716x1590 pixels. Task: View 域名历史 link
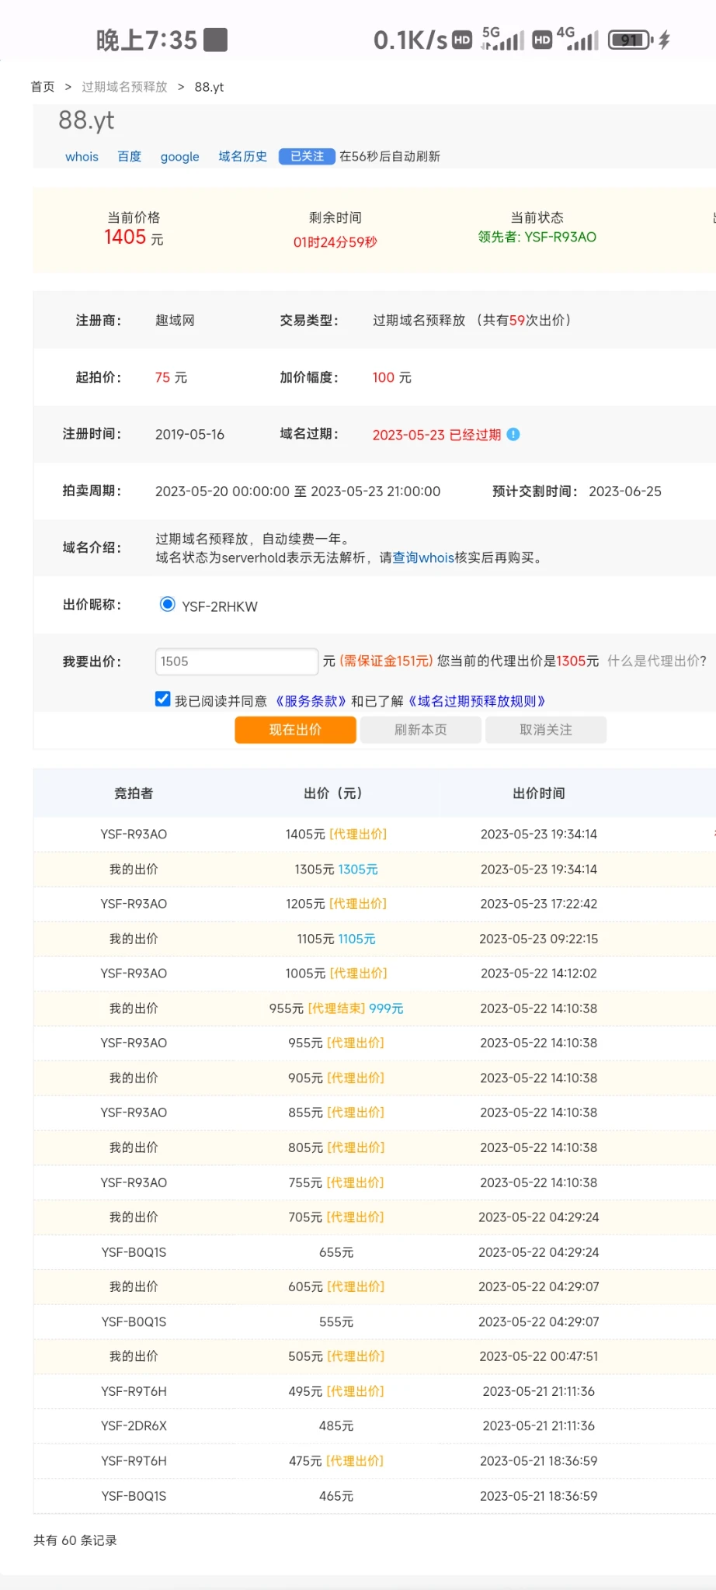click(x=242, y=157)
